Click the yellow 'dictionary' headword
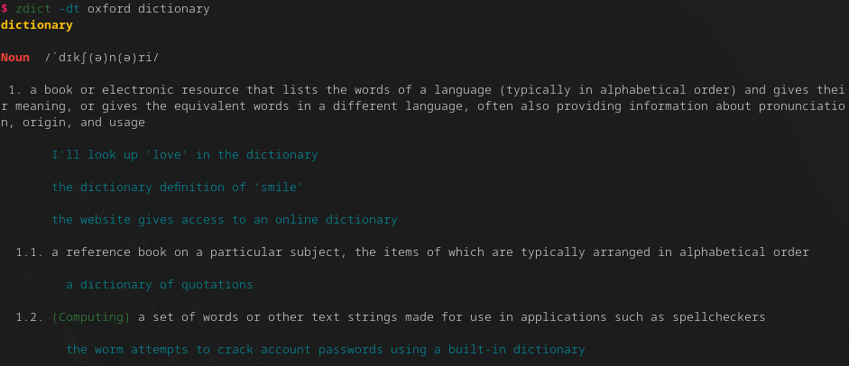Image resolution: width=849 pixels, height=366 pixels. (37, 25)
